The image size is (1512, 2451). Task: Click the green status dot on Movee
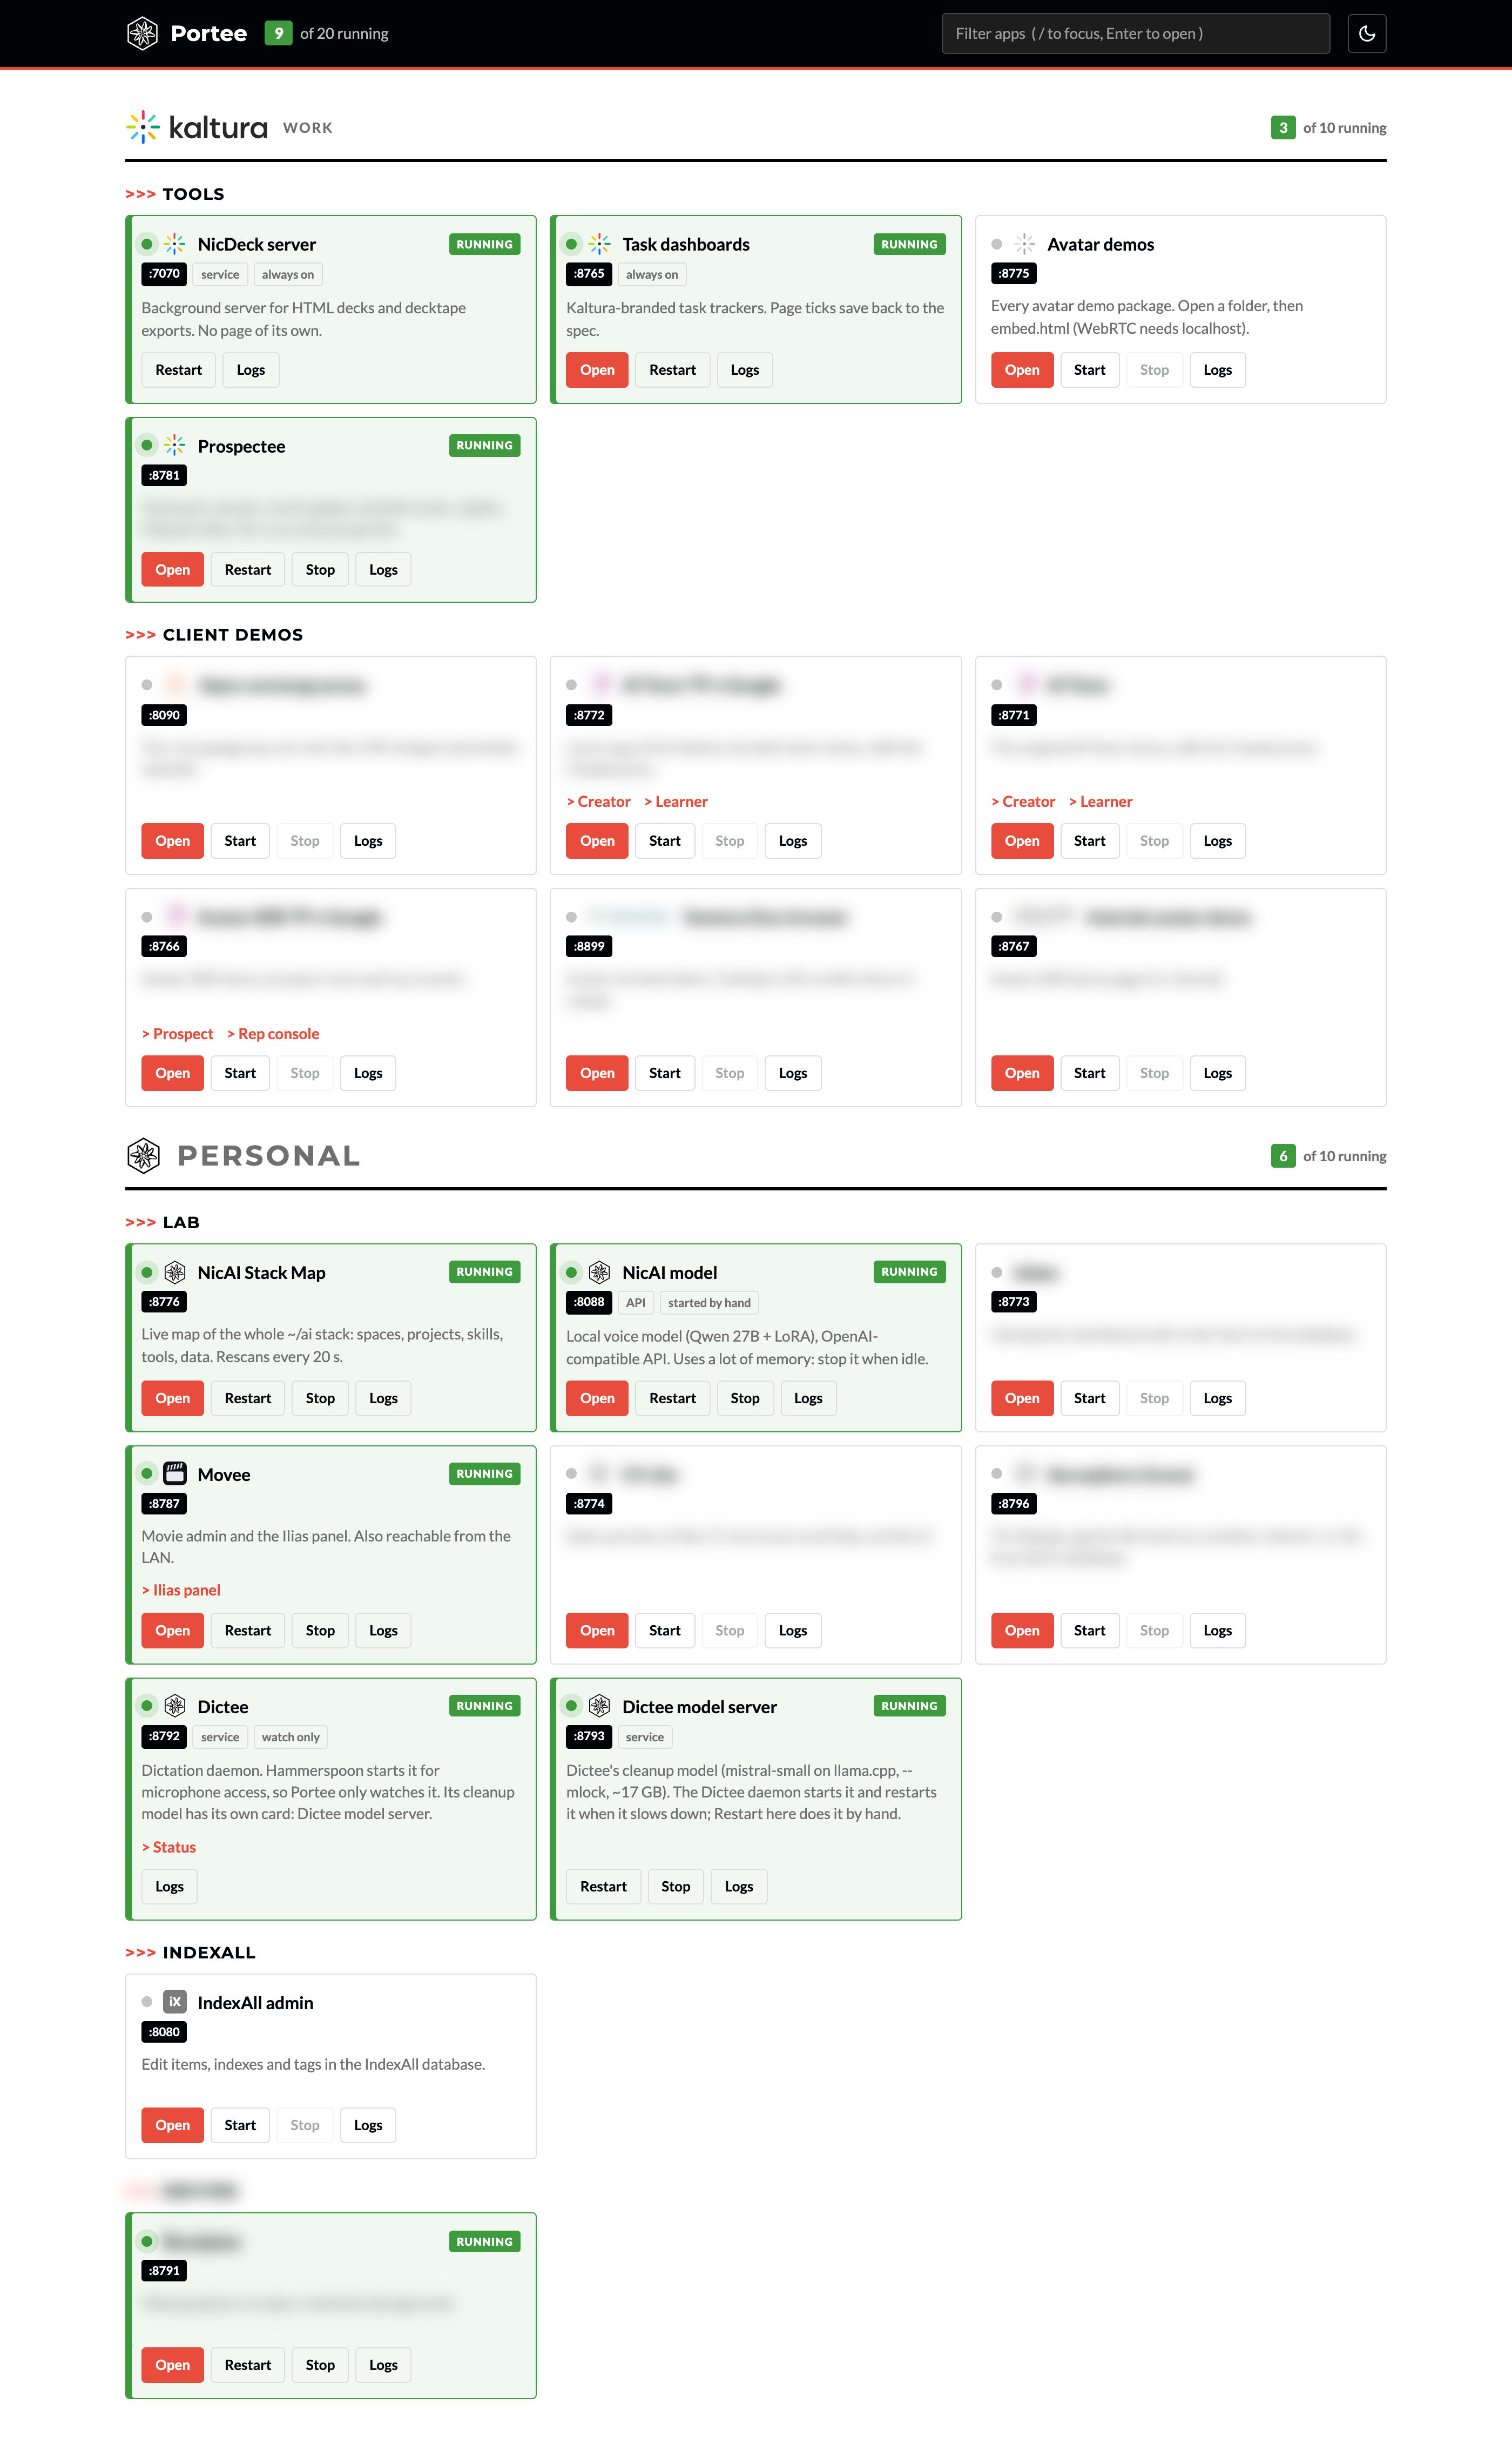tap(147, 1473)
